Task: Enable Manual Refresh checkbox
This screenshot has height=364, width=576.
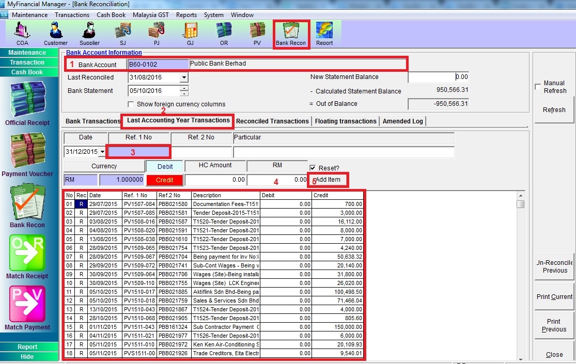Action: point(538,87)
